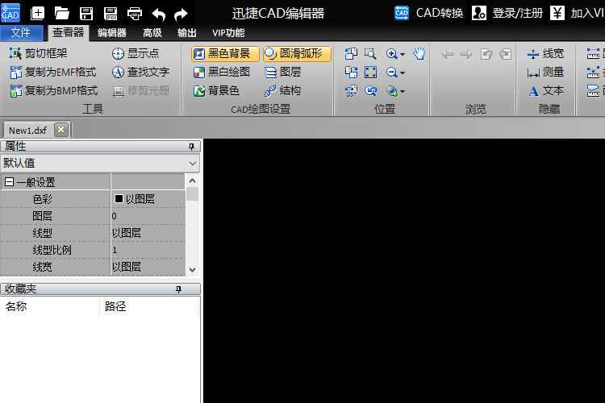This screenshot has height=403, width=605.
Task: Click 复制为BMP格式
Action: (x=53, y=90)
